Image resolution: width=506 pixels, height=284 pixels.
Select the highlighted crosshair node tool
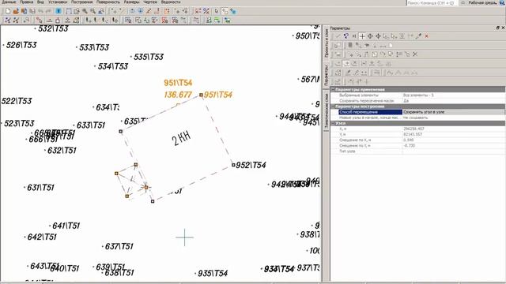pyautogui.click(x=362, y=36)
